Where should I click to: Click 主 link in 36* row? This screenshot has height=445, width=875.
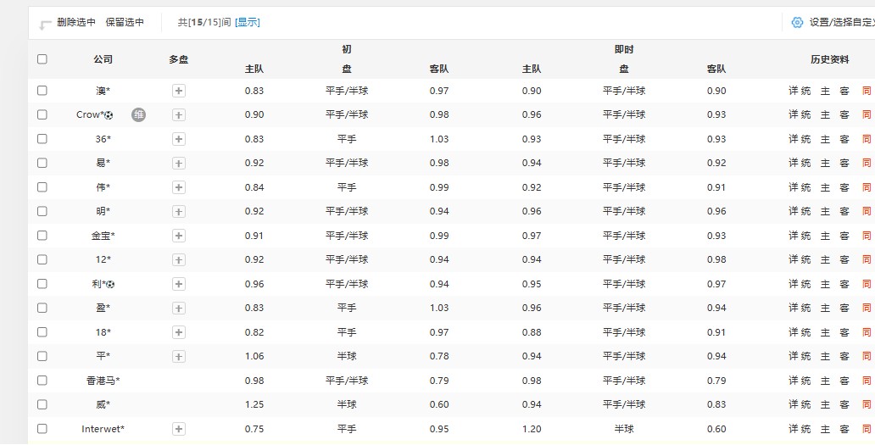[x=825, y=139]
